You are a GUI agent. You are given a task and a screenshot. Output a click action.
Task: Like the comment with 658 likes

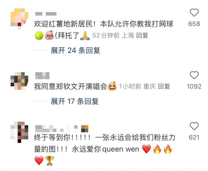point(194,13)
